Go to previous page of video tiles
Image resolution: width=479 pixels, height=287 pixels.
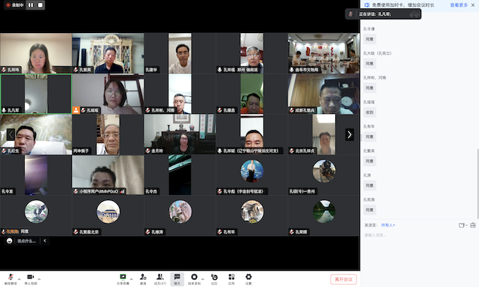(11, 134)
